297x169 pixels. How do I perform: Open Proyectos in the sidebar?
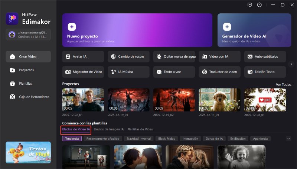tap(28, 70)
